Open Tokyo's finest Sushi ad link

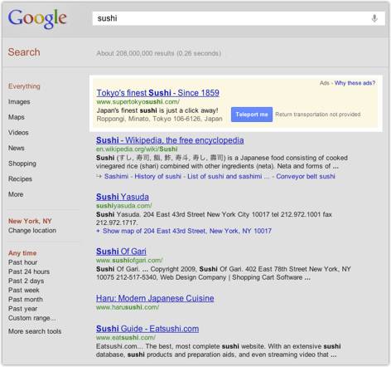(x=157, y=93)
